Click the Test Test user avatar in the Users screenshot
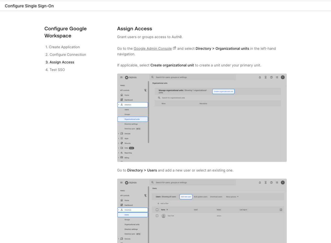This screenshot has width=331, height=243. pyautogui.click(x=163, y=216)
